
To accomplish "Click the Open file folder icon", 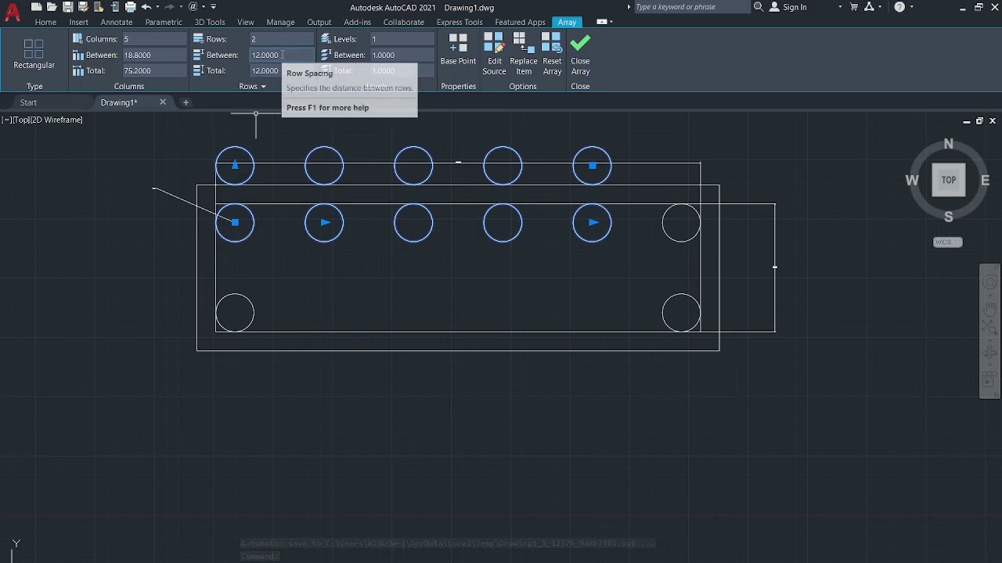I will click(52, 7).
